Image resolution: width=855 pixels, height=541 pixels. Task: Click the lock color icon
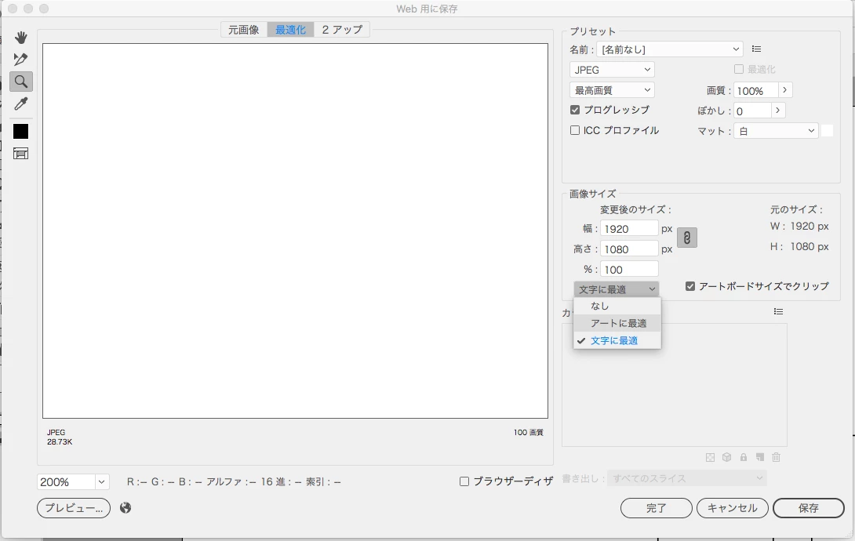point(743,458)
